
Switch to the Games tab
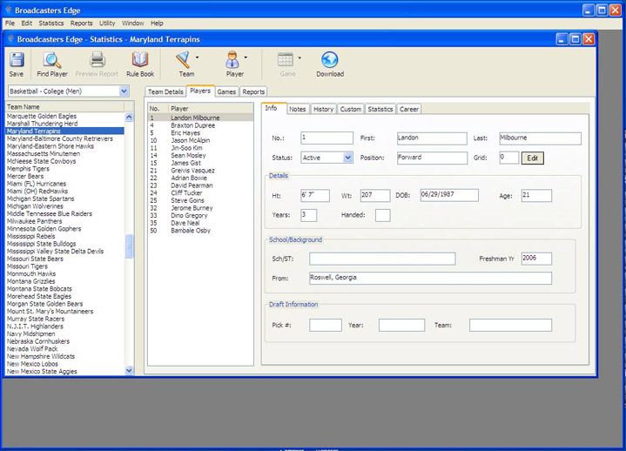pos(226,91)
